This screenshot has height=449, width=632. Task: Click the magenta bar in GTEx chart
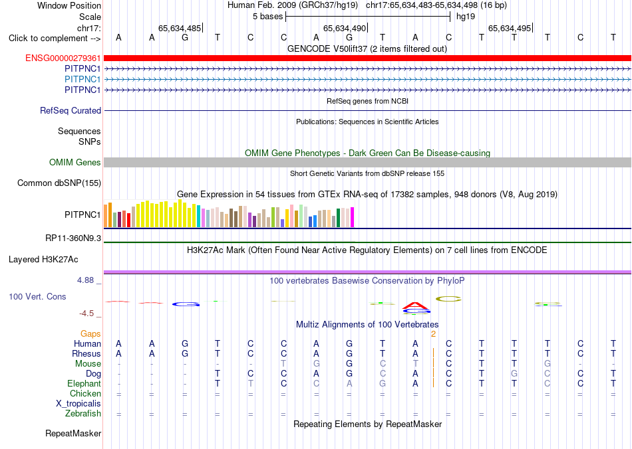353,217
